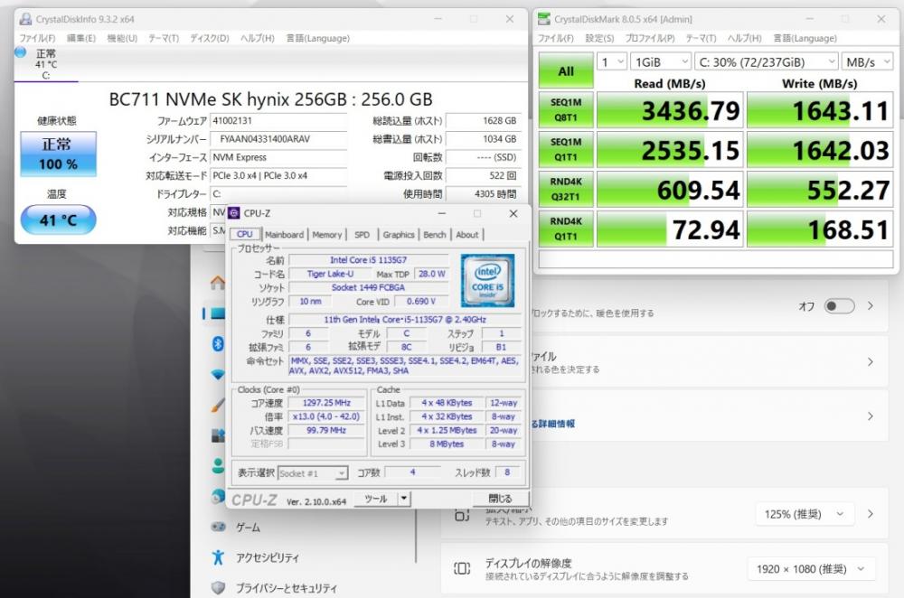904x598 pixels.
Task: Click the 168.51 random write result
Action: click(820, 229)
